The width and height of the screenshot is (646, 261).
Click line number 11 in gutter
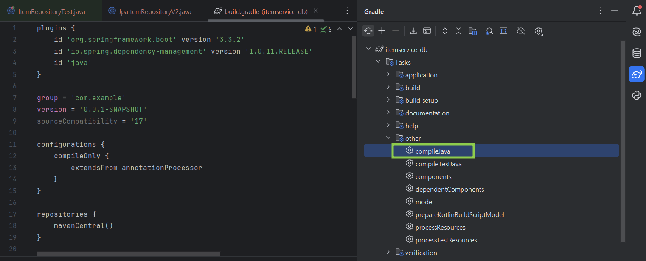12,144
